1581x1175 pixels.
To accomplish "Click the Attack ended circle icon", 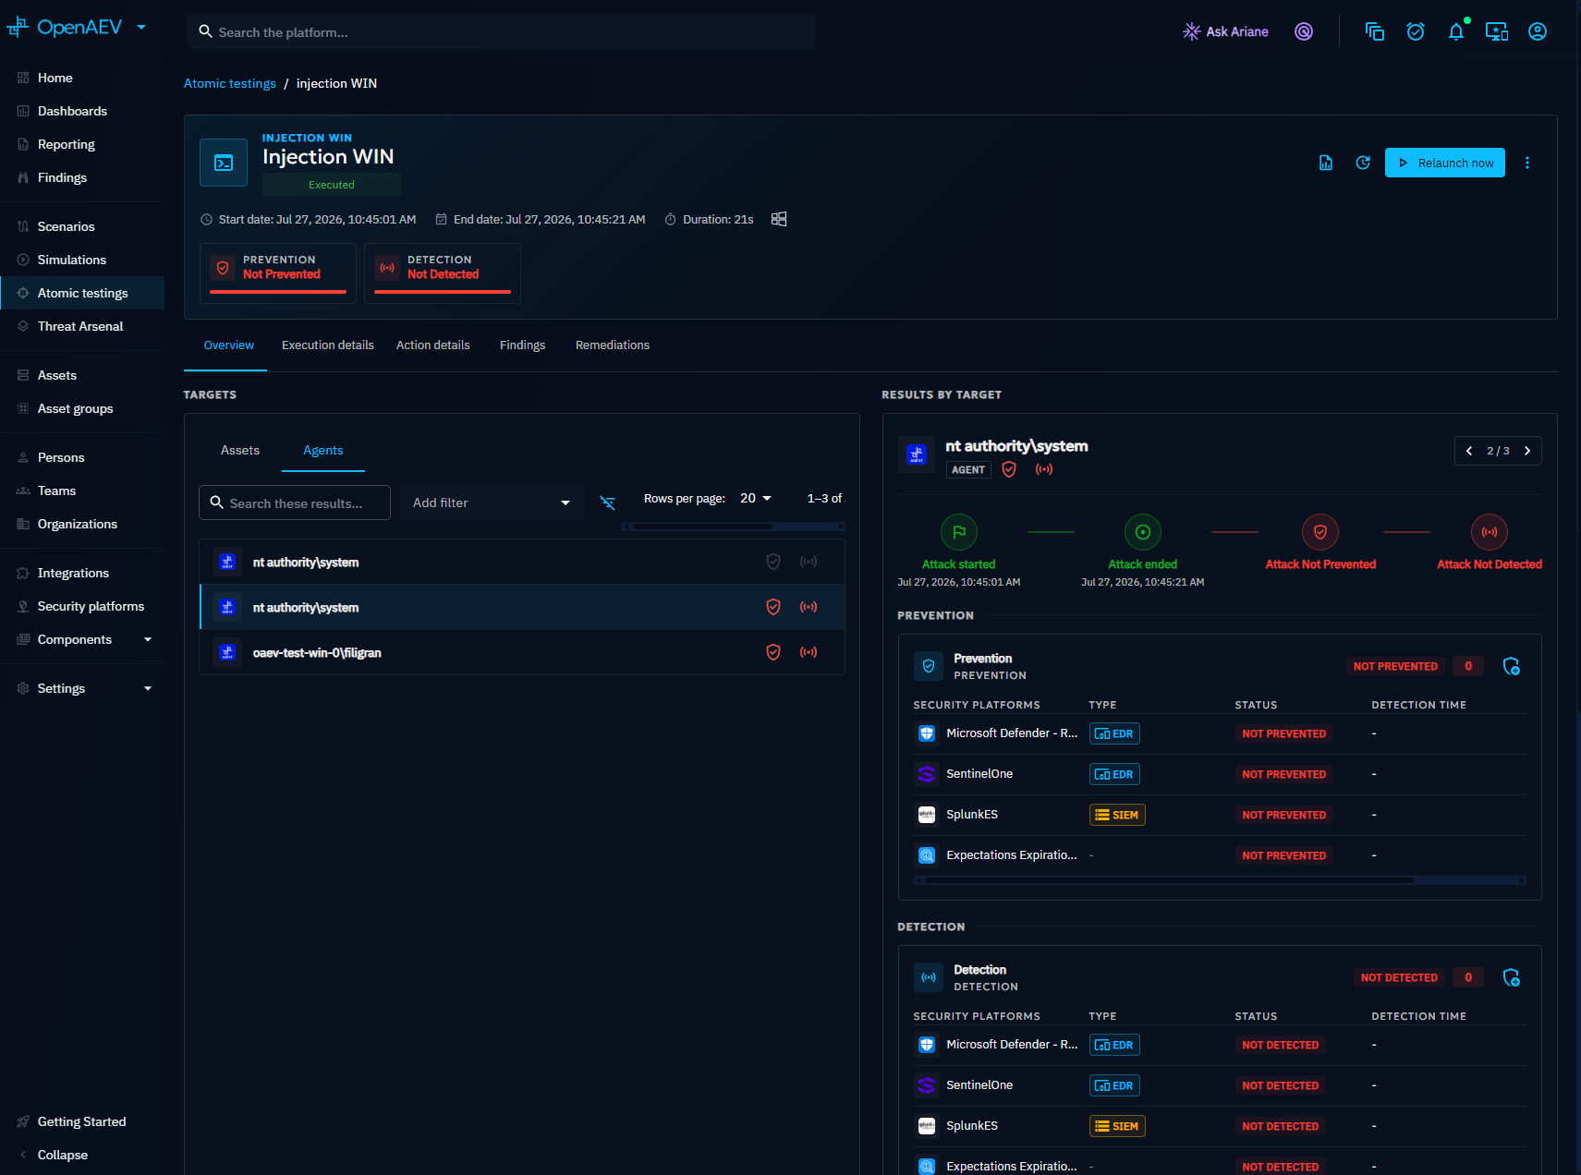I will pyautogui.click(x=1143, y=532).
